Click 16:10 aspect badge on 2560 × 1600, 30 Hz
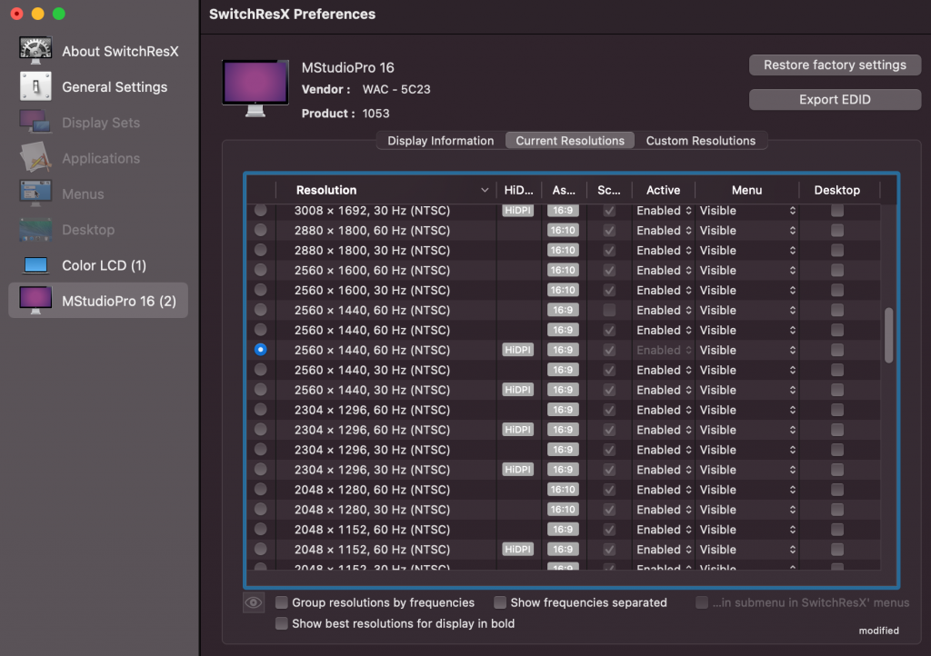The width and height of the screenshot is (931, 656). click(563, 290)
